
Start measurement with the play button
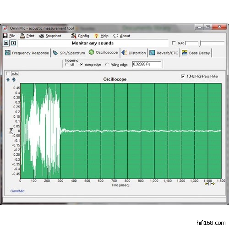coord(13,43)
